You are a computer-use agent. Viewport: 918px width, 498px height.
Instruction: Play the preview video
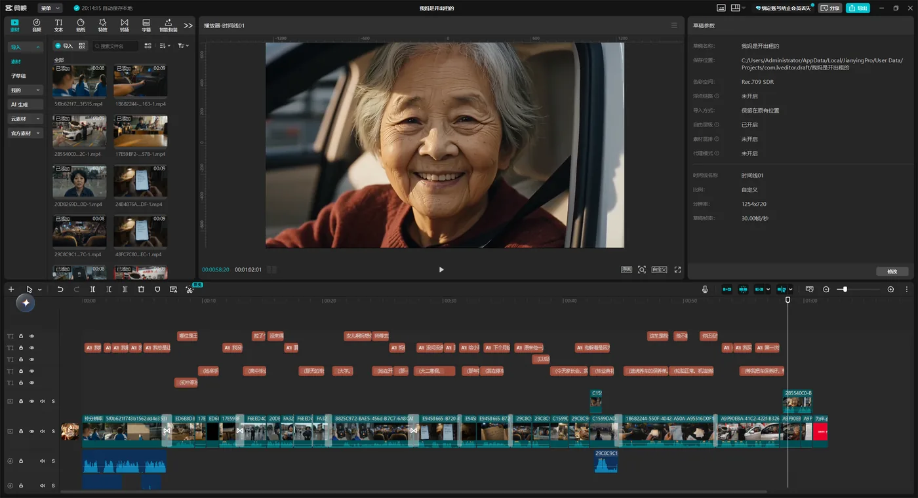click(441, 269)
